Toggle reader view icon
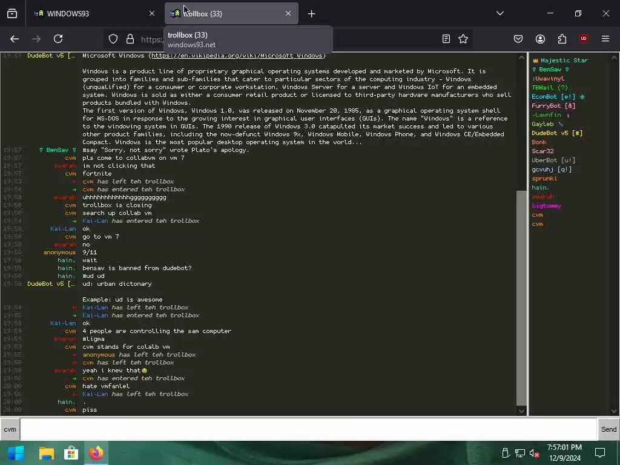This screenshot has width=620, height=465. [x=446, y=39]
